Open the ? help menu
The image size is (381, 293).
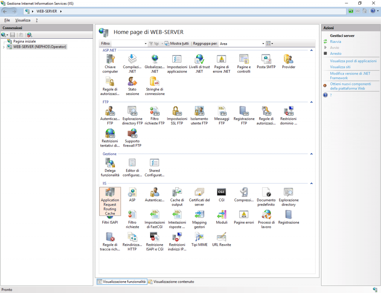[37, 20]
